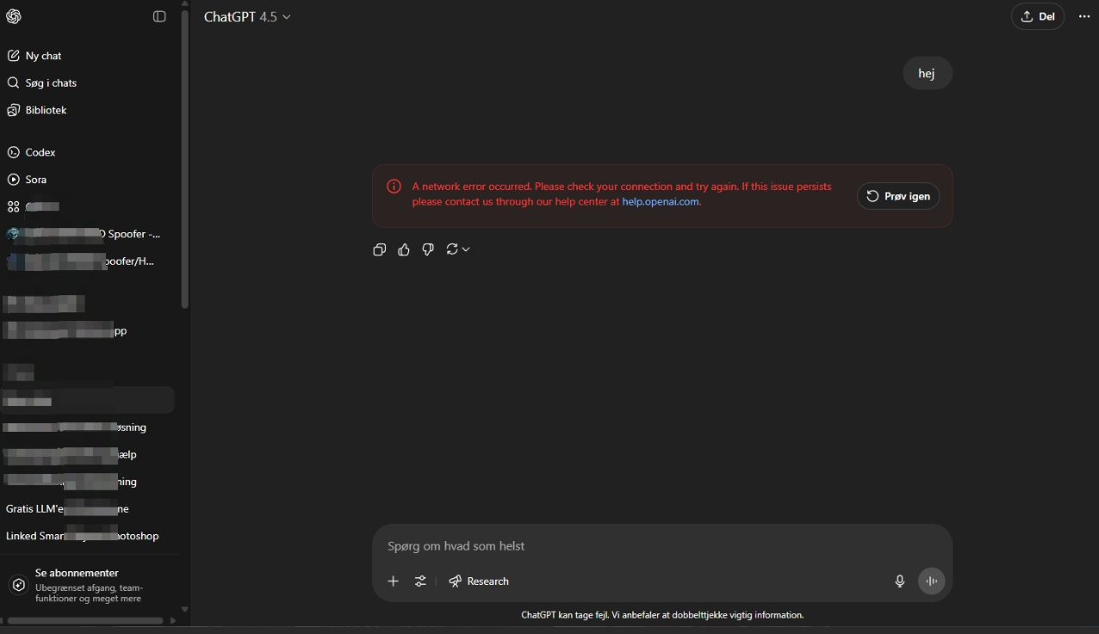Click the microphone dictation icon
1099x634 pixels.
899,582
